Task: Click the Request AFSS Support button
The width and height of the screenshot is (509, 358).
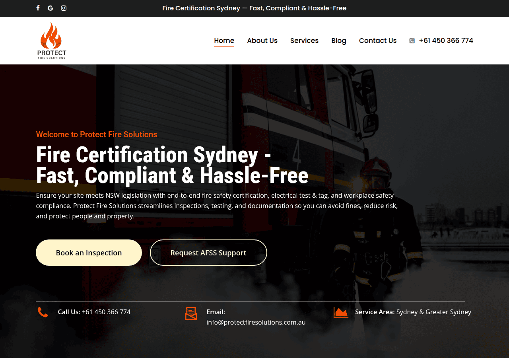Action: click(208, 253)
